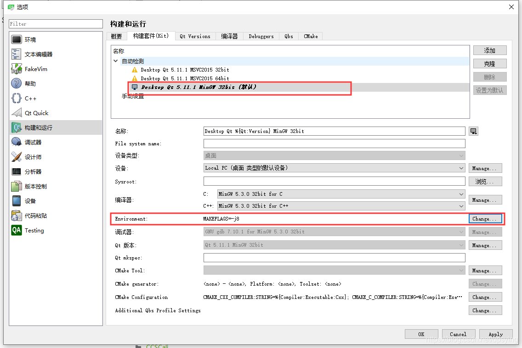Switch to the 构建套件(Kit) tab
This screenshot has height=348, width=522.
[x=151, y=36]
